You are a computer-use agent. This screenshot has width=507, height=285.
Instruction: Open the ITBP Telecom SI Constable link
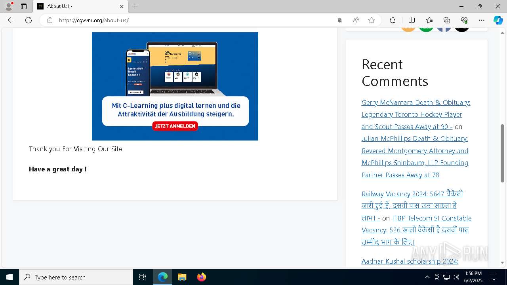[416, 230]
